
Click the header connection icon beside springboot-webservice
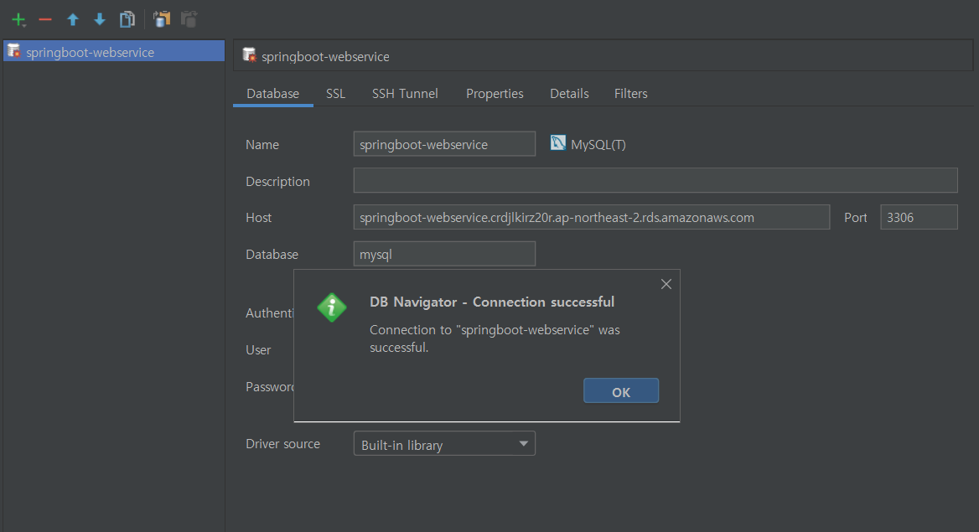coord(249,55)
